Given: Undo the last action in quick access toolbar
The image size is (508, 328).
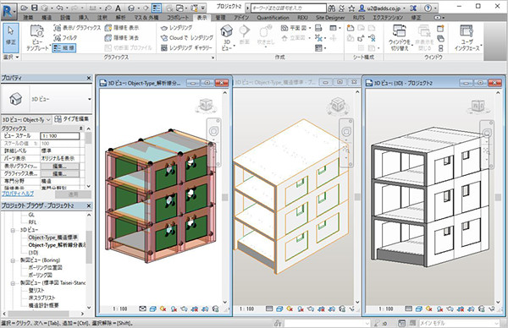Looking at the screenshot, I should [x=59, y=8].
